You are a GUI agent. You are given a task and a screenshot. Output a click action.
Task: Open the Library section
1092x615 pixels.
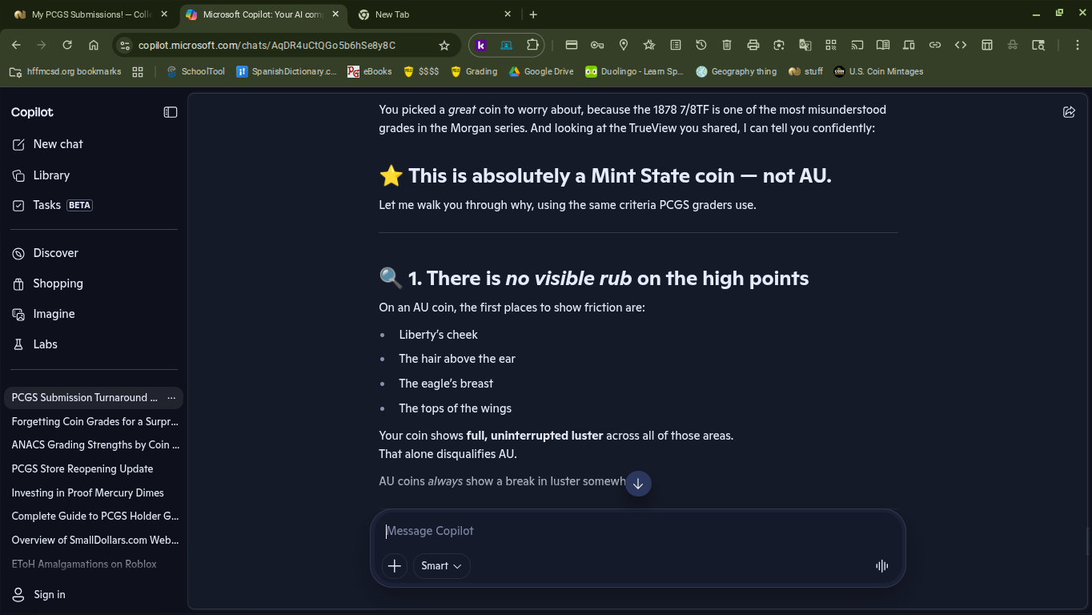(x=93, y=175)
